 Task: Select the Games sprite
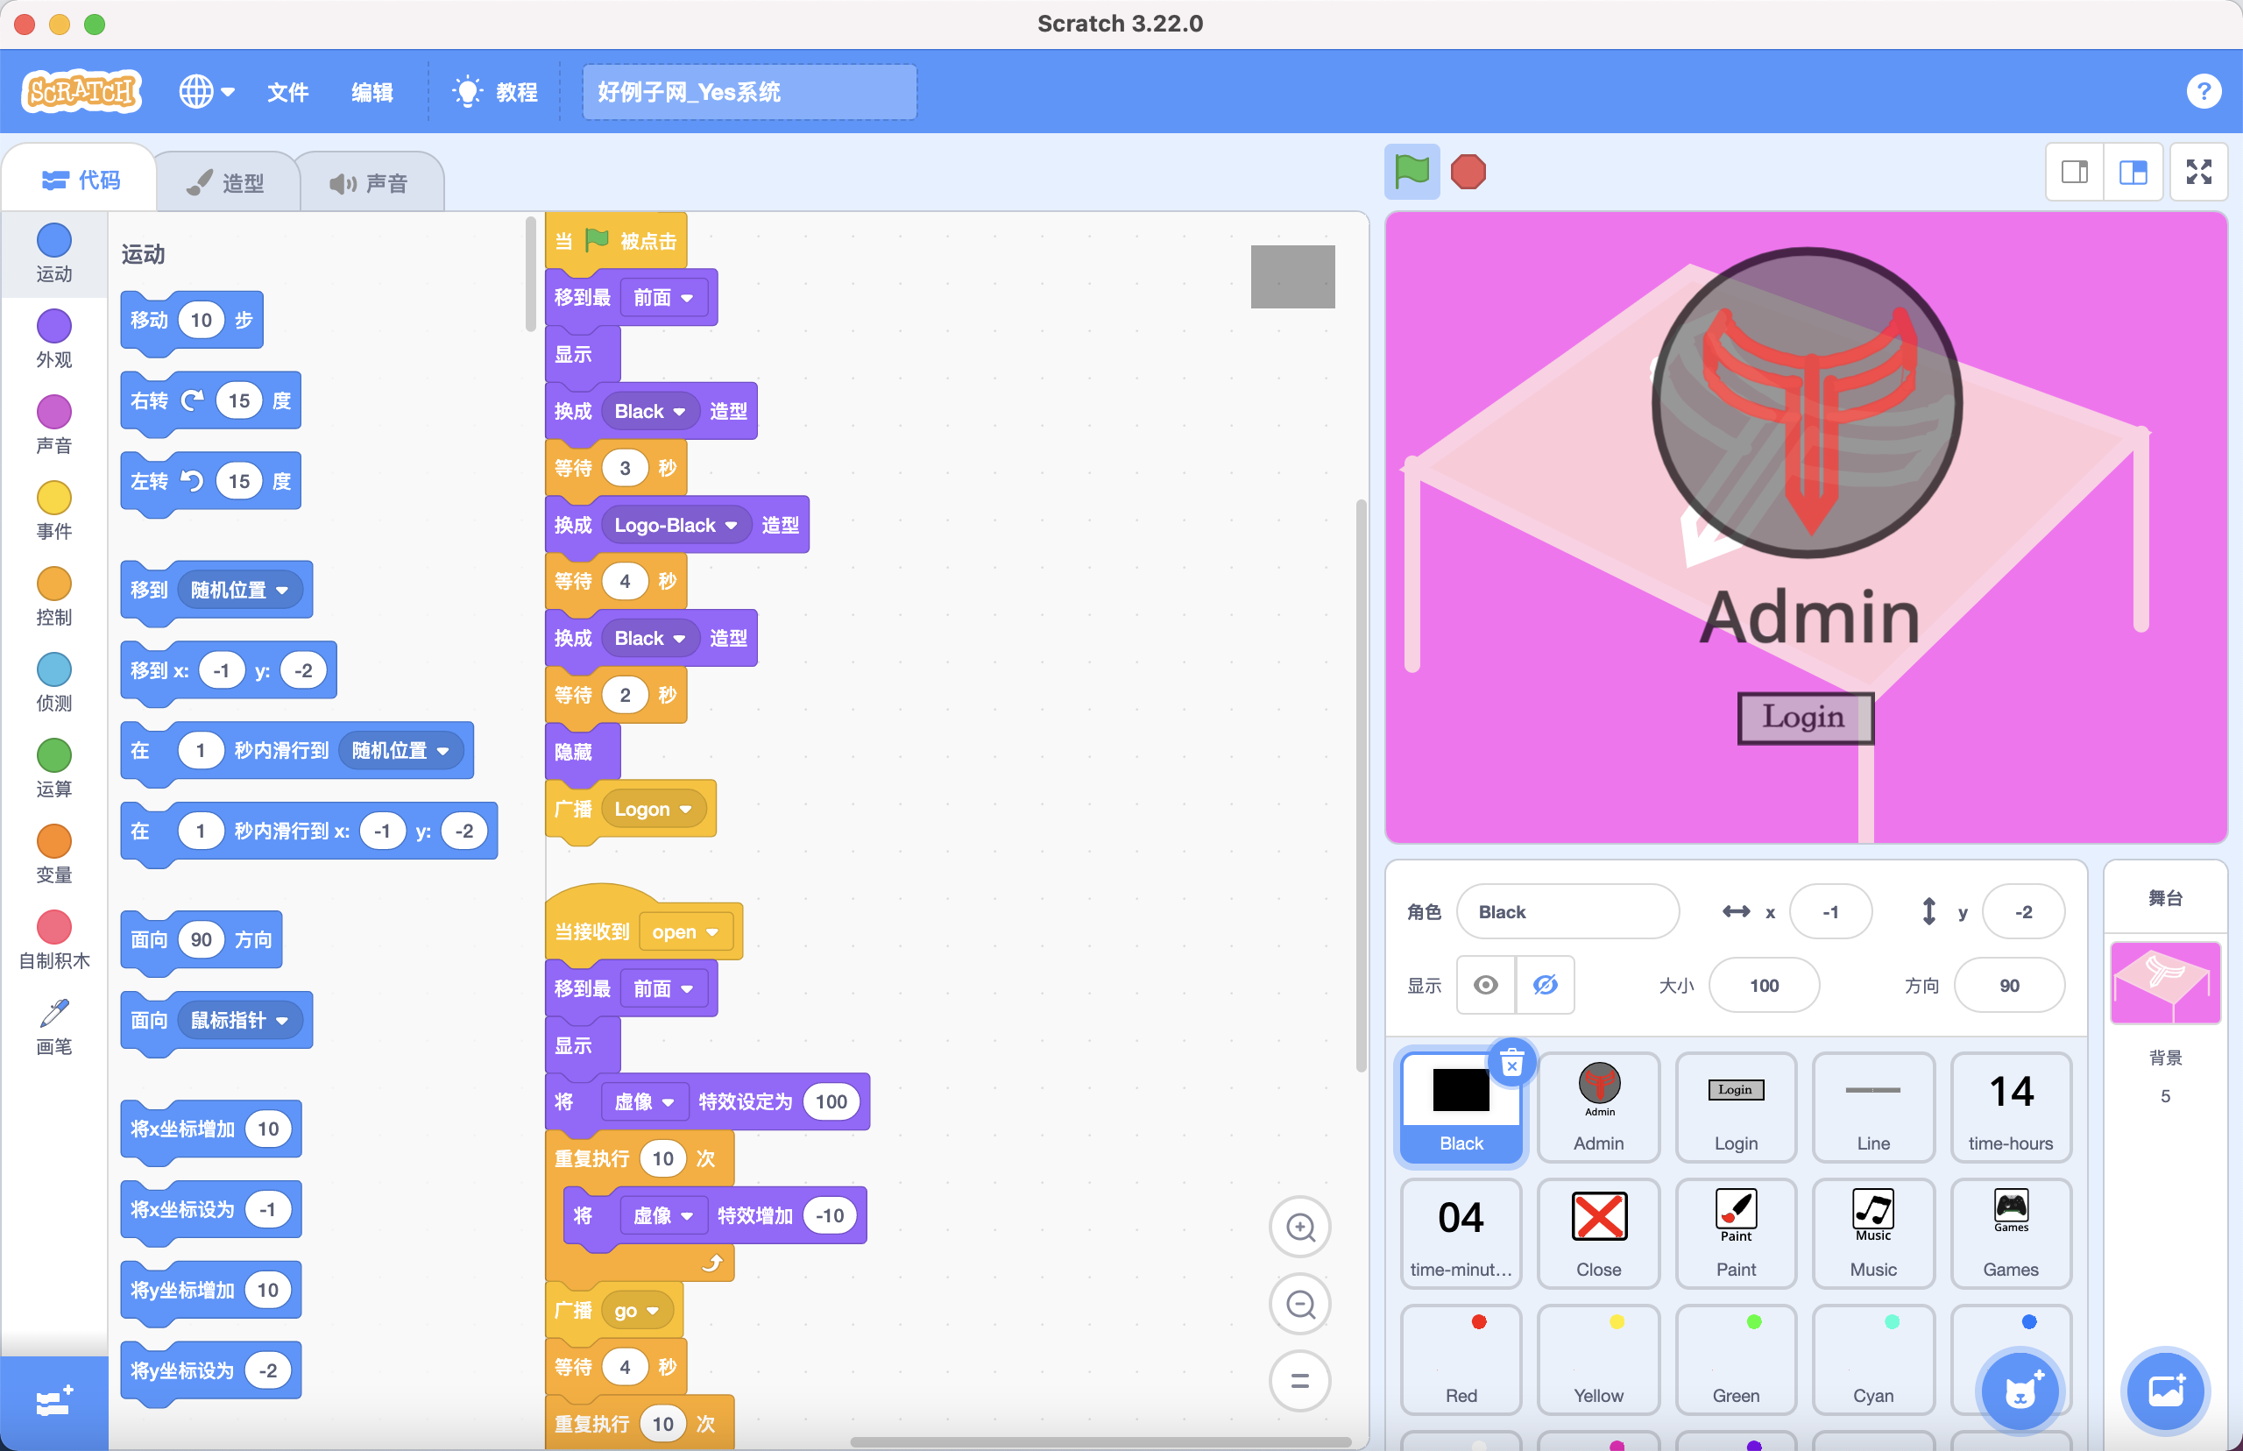click(x=2010, y=1233)
